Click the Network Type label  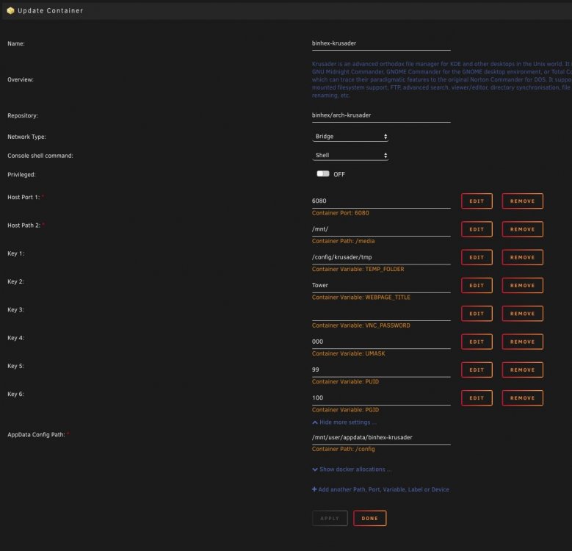coord(26,137)
